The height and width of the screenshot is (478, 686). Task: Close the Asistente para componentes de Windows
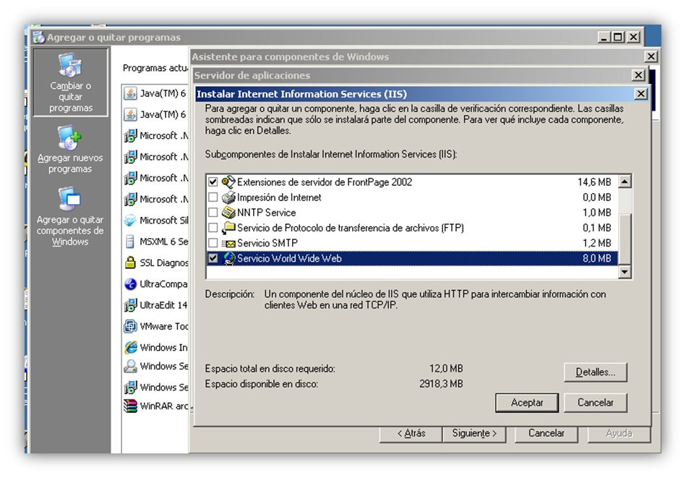tap(651, 56)
